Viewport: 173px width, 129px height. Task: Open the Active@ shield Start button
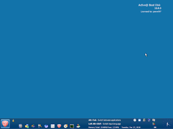pos(5,123)
